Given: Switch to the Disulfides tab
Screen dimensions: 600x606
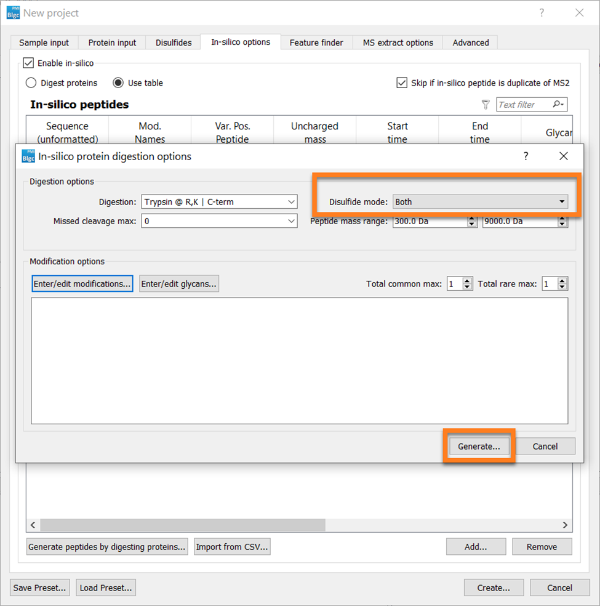Looking at the screenshot, I should (173, 42).
